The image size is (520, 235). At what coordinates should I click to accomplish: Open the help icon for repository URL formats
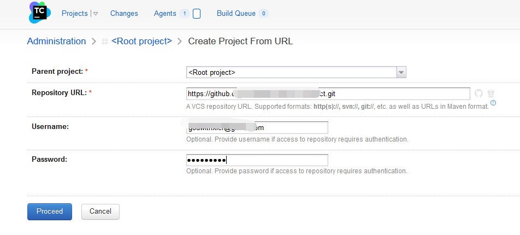click(493, 103)
